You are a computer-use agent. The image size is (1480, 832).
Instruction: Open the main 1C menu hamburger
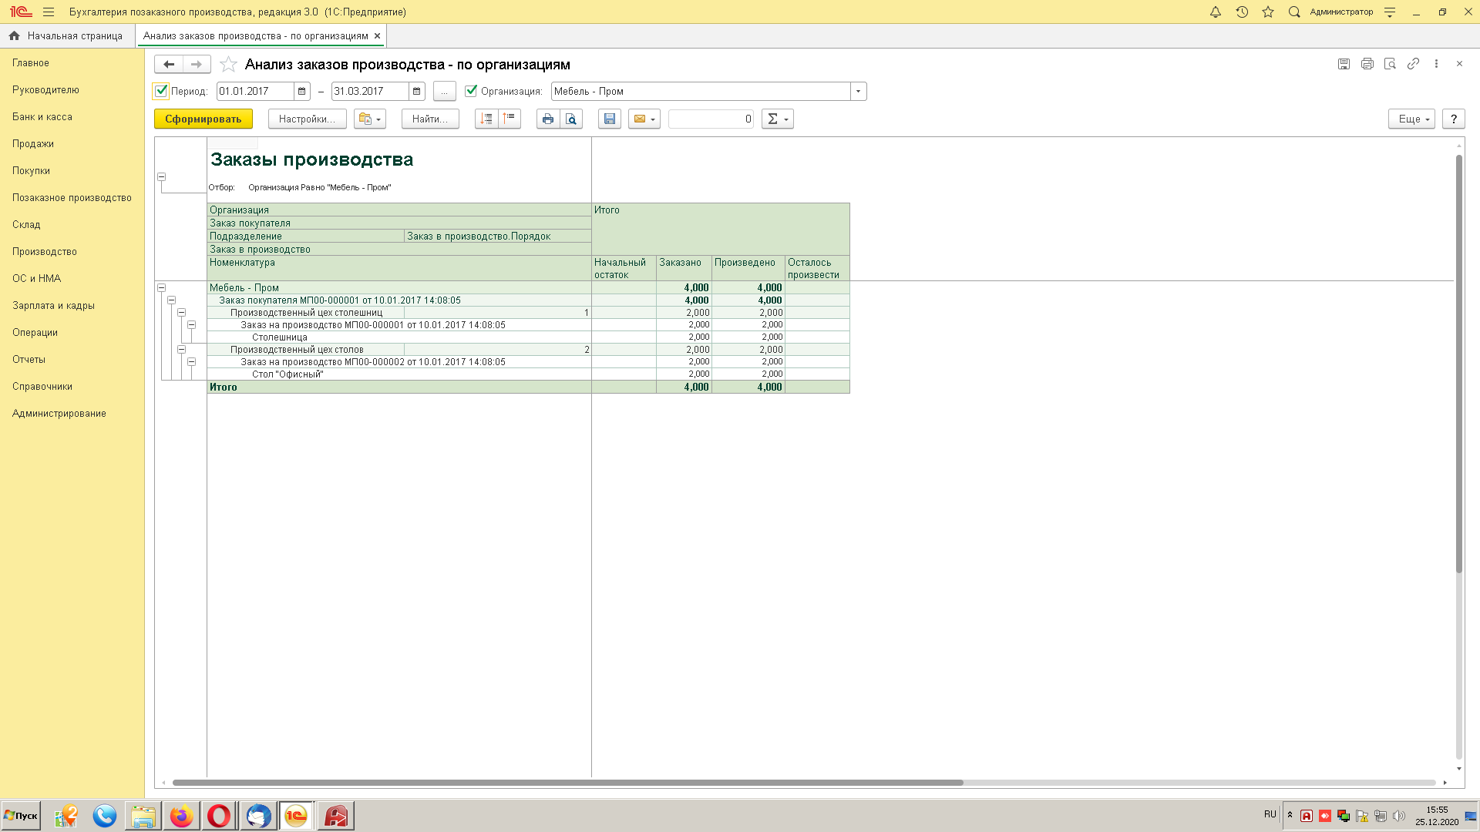(48, 12)
